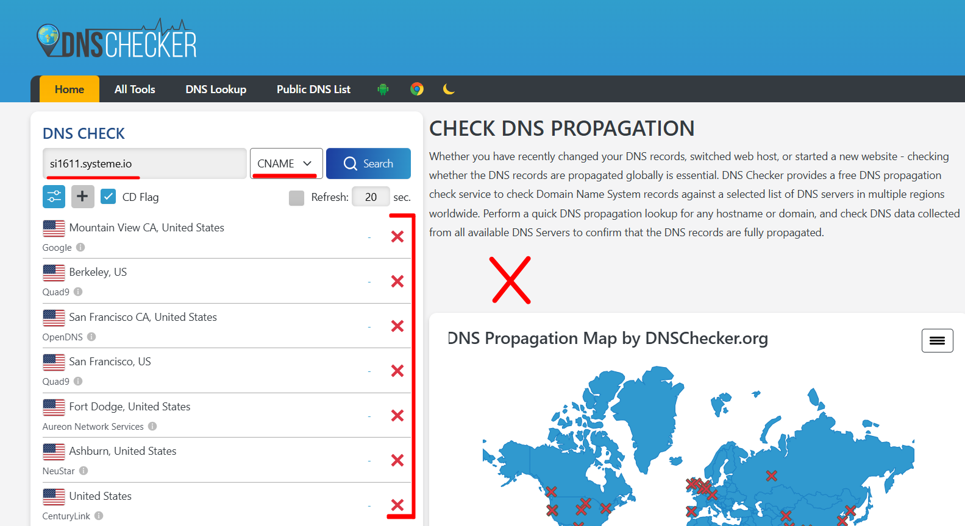Click the red X status for Fort Dodge

click(x=397, y=416)
